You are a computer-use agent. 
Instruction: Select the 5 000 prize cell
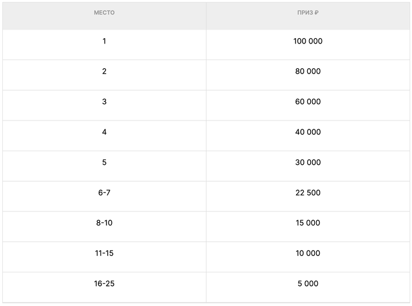tap(308, 284)
